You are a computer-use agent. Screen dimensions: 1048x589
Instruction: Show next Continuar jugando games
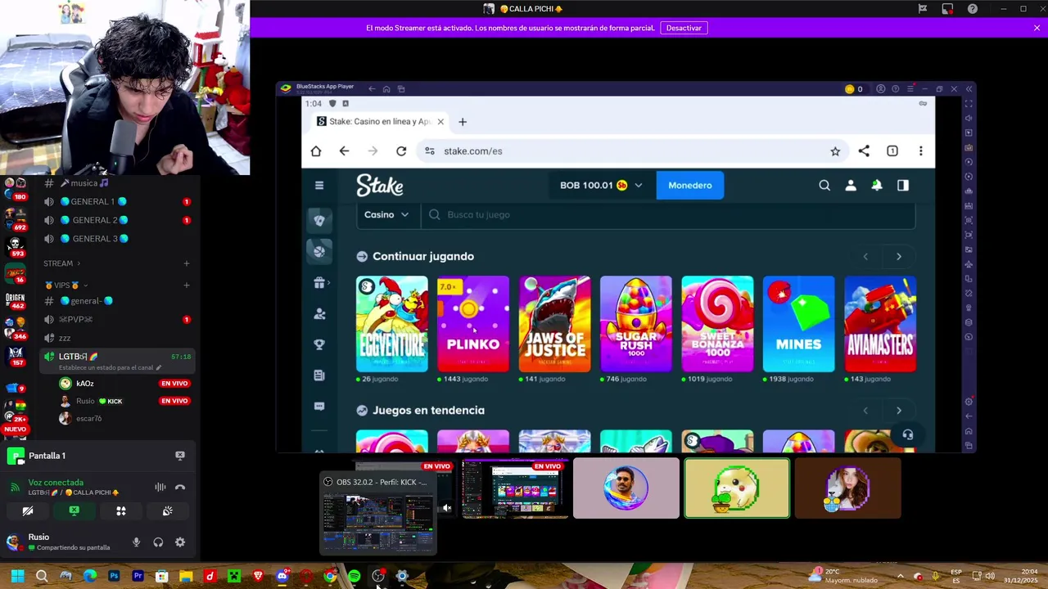(899, 257)
